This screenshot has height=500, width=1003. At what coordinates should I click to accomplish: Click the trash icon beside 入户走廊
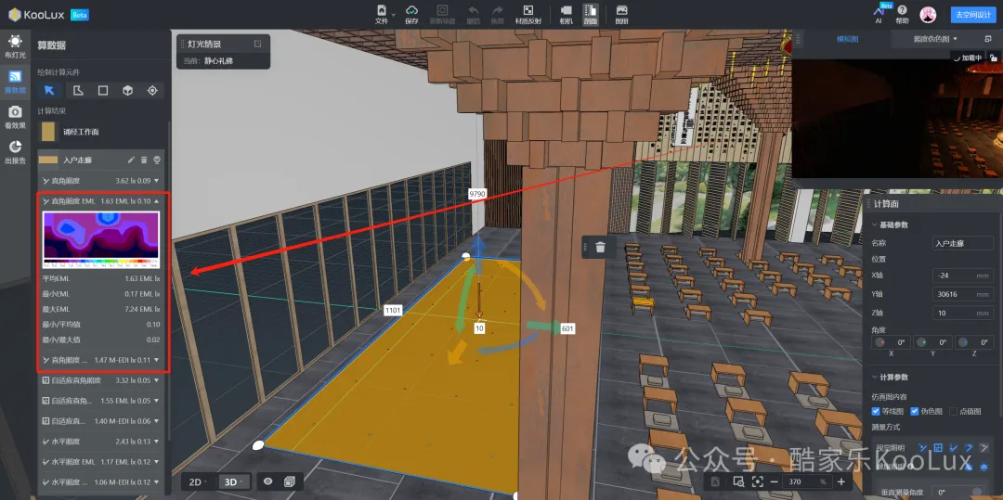click(144, 160)
